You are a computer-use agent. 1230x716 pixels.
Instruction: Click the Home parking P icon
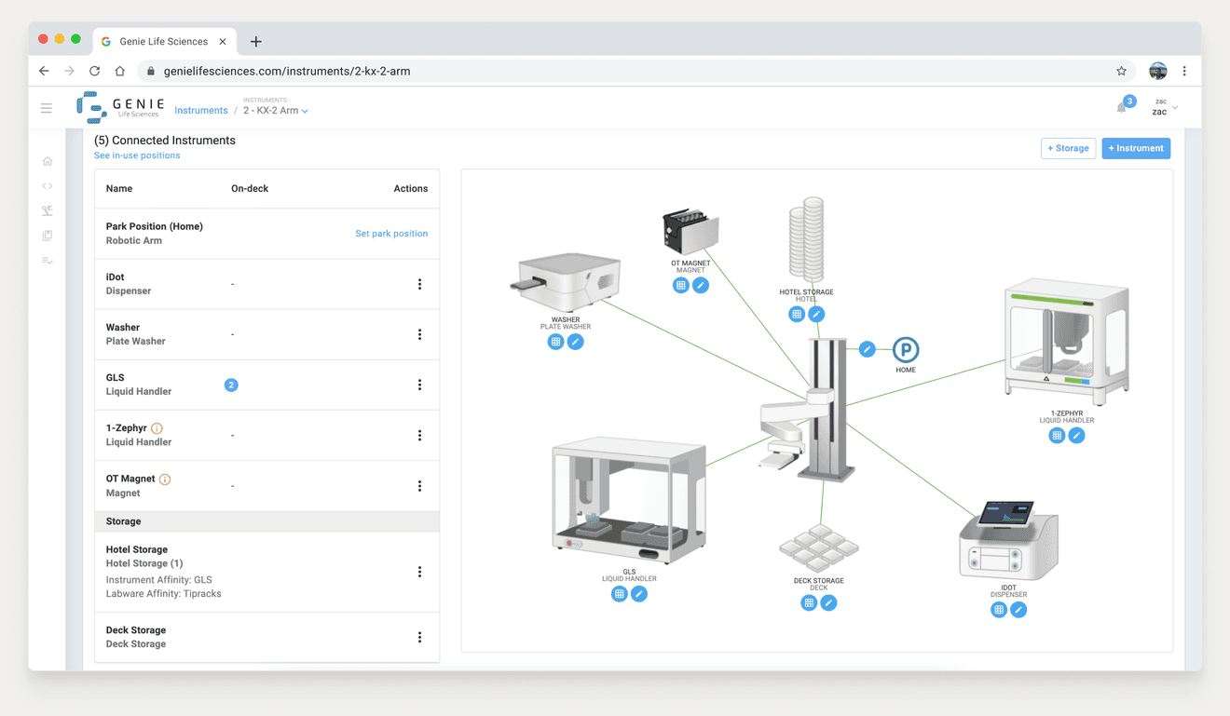pos(906,350)
